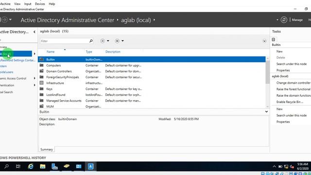The height and width of the screenshot is (175, 311).
Task: Select the Domain Controllers row name
Action: click(59, 71)
